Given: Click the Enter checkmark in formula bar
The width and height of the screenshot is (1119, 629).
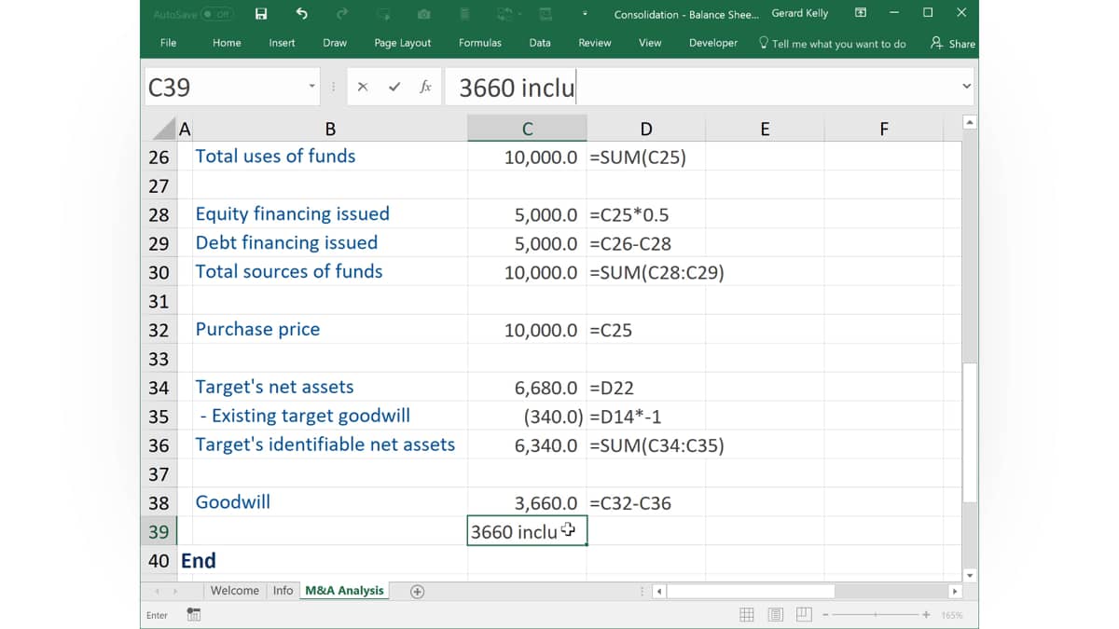Looking at the screenshot, I should 394,87.
